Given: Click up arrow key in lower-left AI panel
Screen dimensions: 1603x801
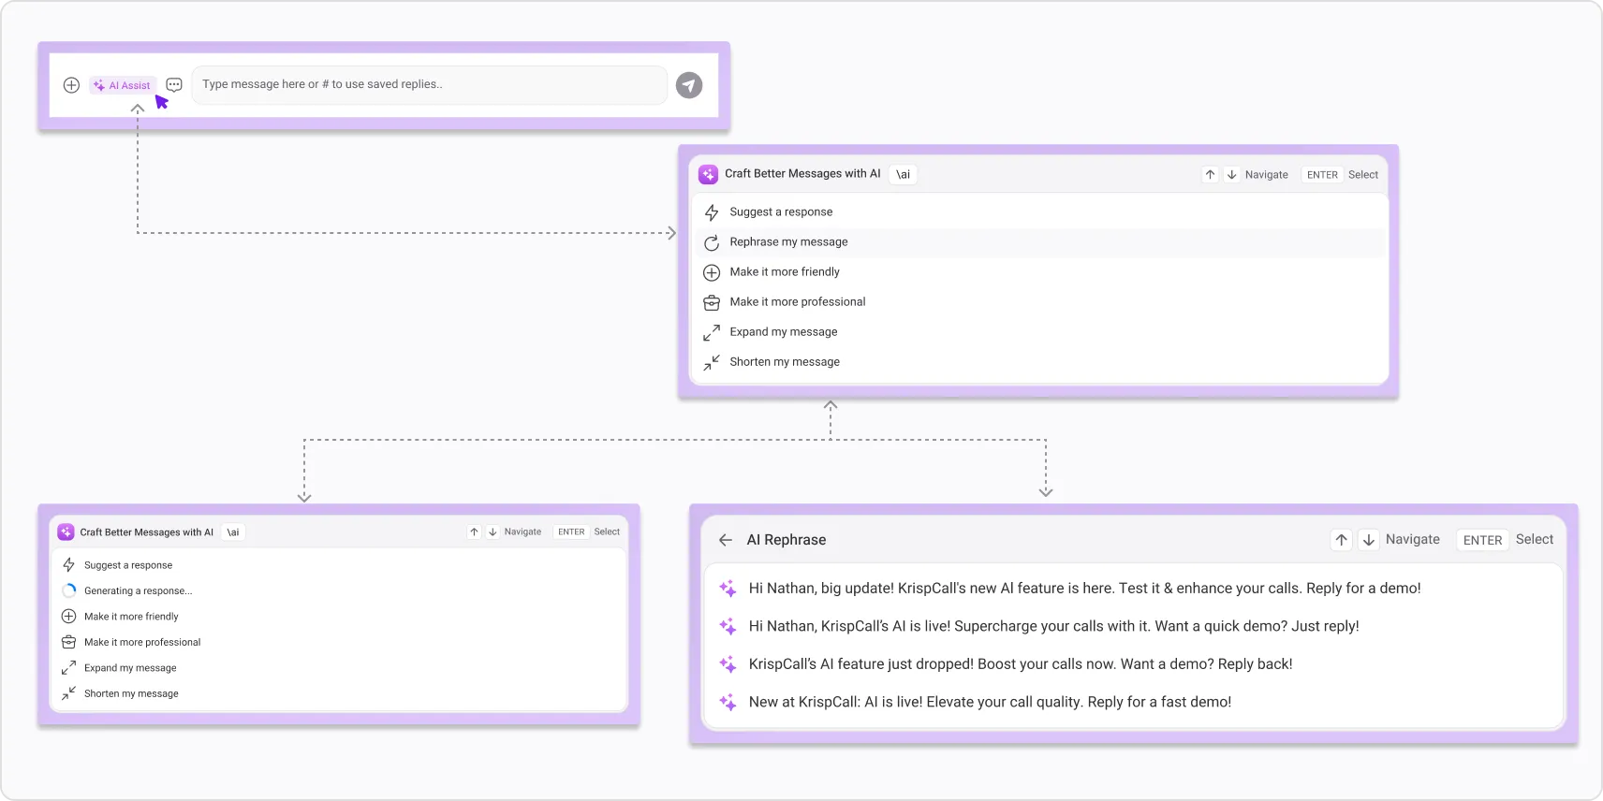Looking at the screenshot, I should pos(474,532).
